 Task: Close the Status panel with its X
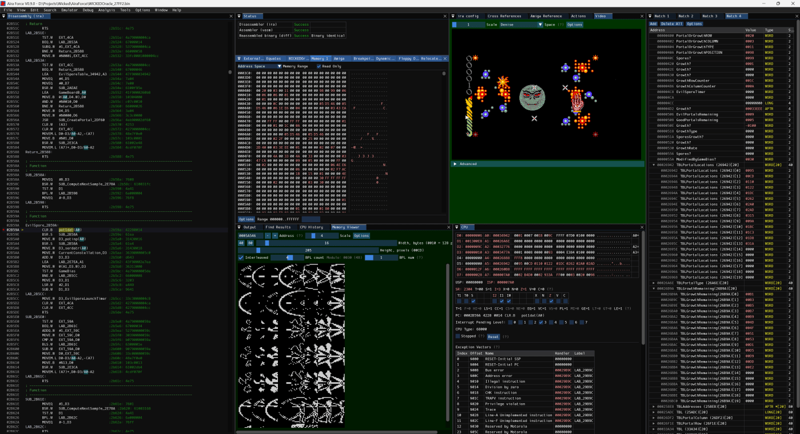click(445, 16)
